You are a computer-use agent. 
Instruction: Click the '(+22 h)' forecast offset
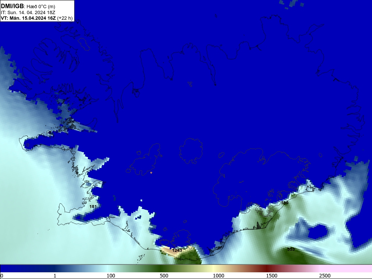pos(65,18)
